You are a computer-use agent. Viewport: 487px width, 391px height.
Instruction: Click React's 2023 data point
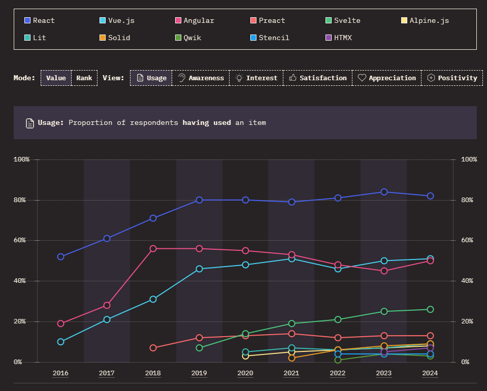click(x=384, y=192)
